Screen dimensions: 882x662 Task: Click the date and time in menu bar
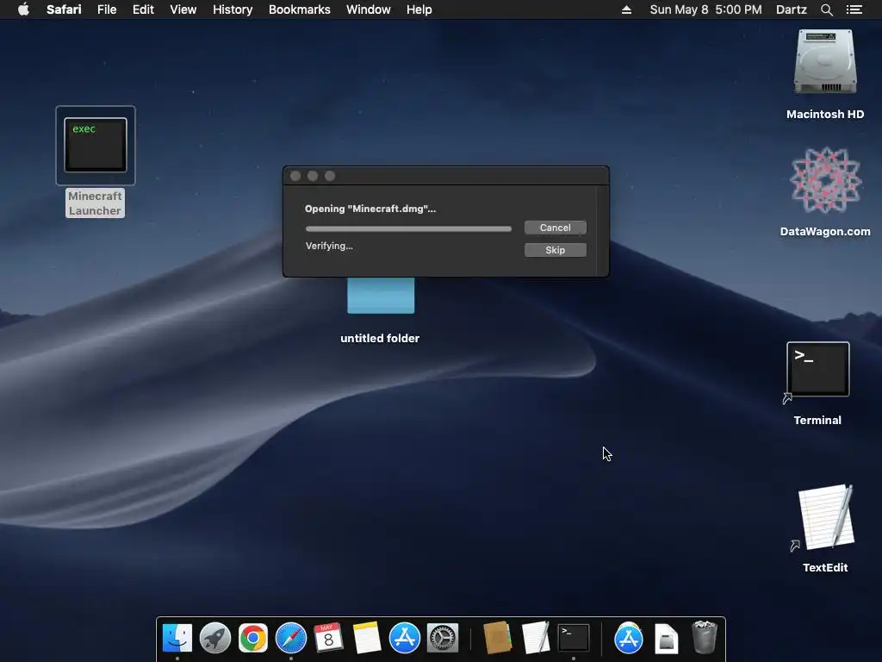(705, 9)
